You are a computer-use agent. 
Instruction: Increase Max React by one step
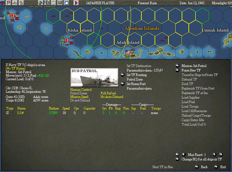coord(214,155)
